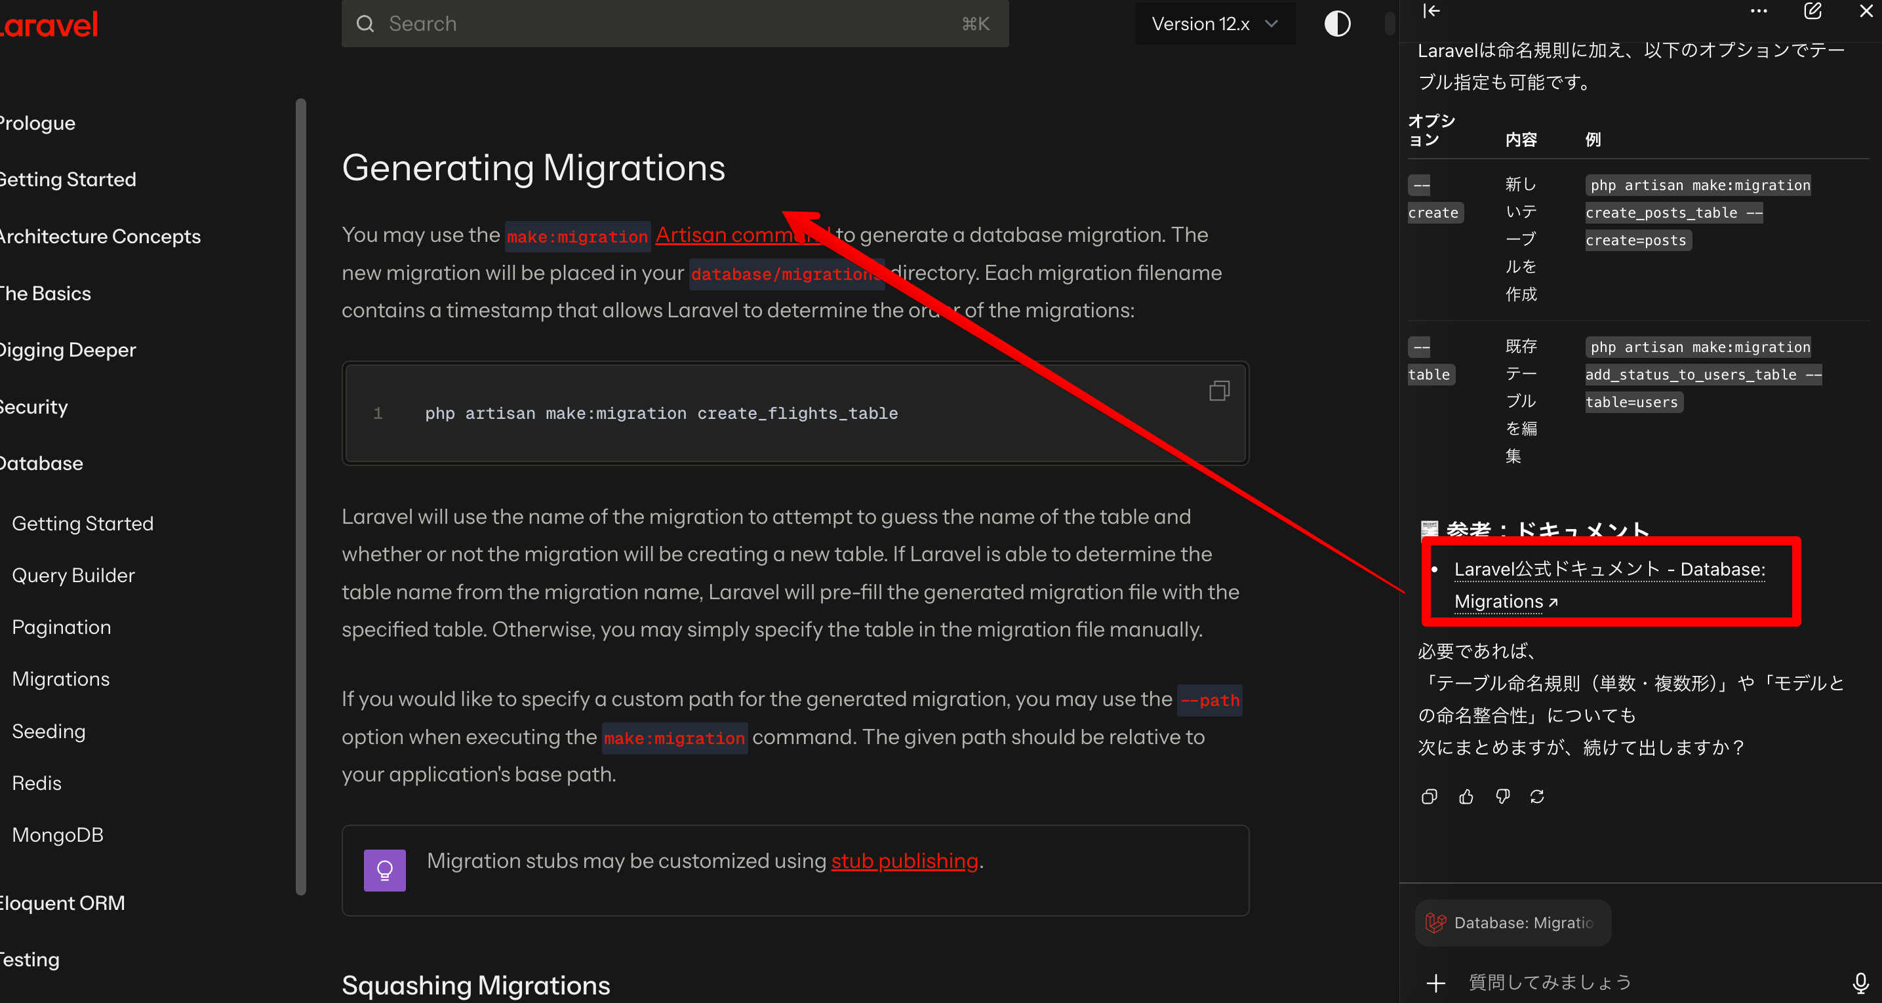Give a thumbs down to the response

(x=1502, y=797)
